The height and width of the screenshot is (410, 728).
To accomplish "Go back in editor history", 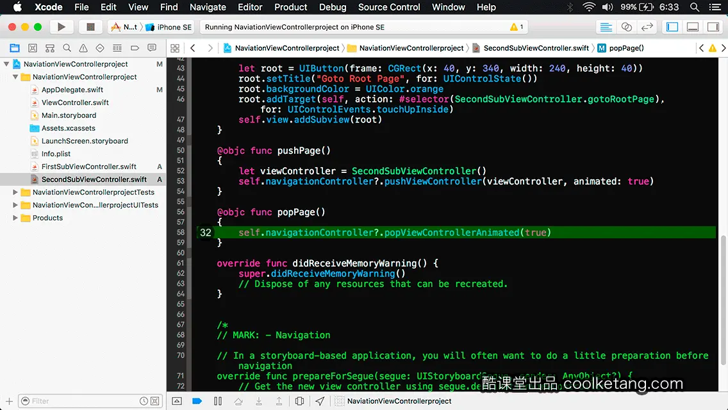I will [x=193, y=48].
